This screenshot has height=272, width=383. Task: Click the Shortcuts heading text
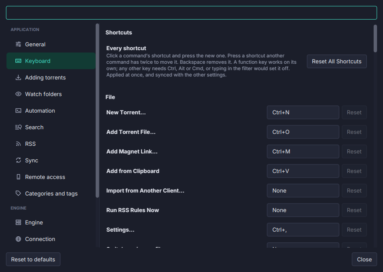119,32
